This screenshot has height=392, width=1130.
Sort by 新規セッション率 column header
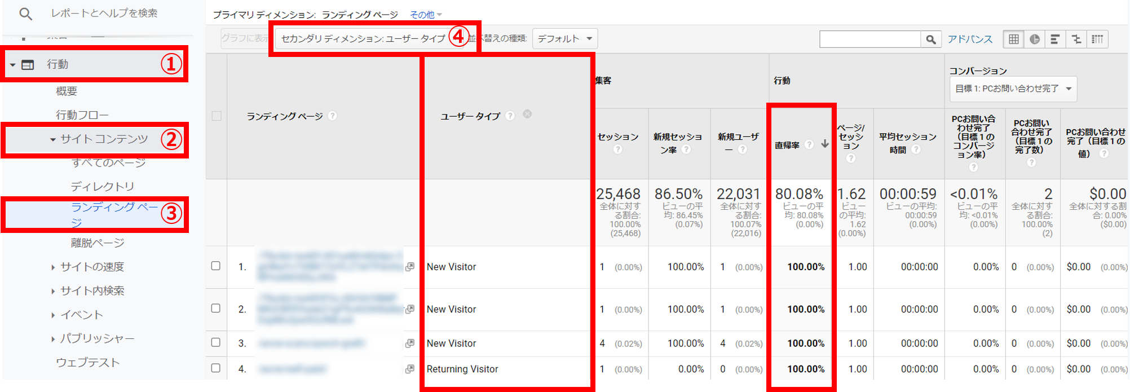[x=677, y=143]
